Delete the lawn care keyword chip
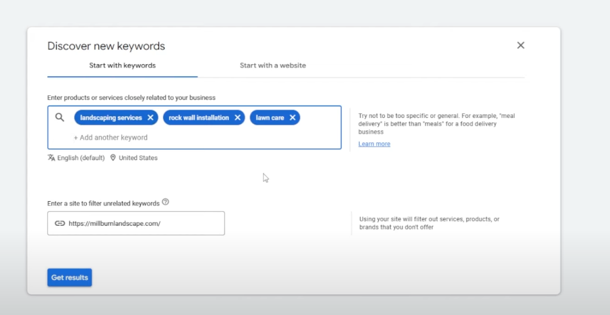Image resolution: width=610 pixels, height=315 pixels. point(292,118)
